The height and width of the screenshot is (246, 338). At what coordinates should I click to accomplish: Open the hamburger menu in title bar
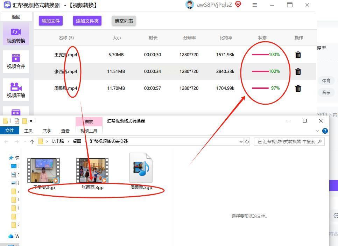(x=255, y=5)
